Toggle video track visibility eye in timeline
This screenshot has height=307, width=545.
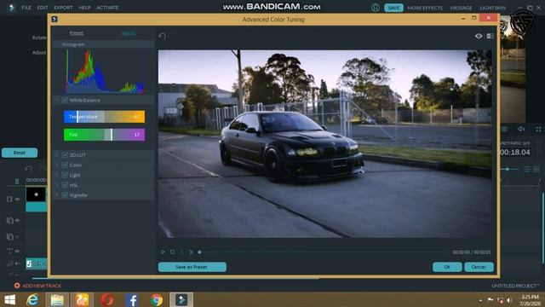17,199
